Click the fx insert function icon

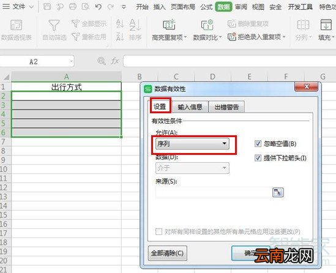(114, 61)
